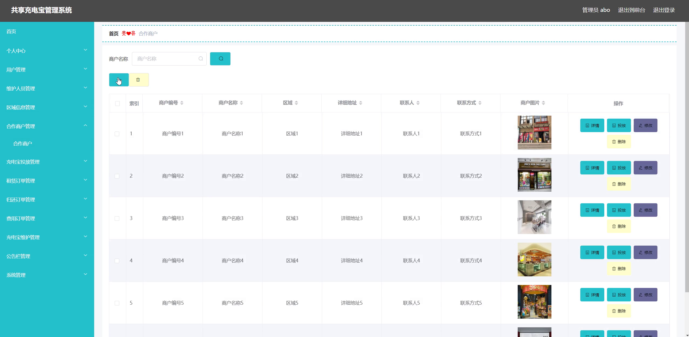Expand 区域信息管理 sidebar menu

[x=47, y=107]
